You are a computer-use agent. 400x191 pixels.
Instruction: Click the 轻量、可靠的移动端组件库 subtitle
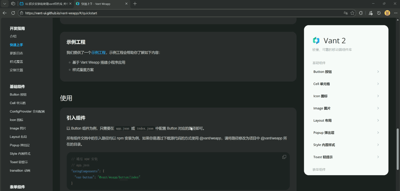point(332,50)
